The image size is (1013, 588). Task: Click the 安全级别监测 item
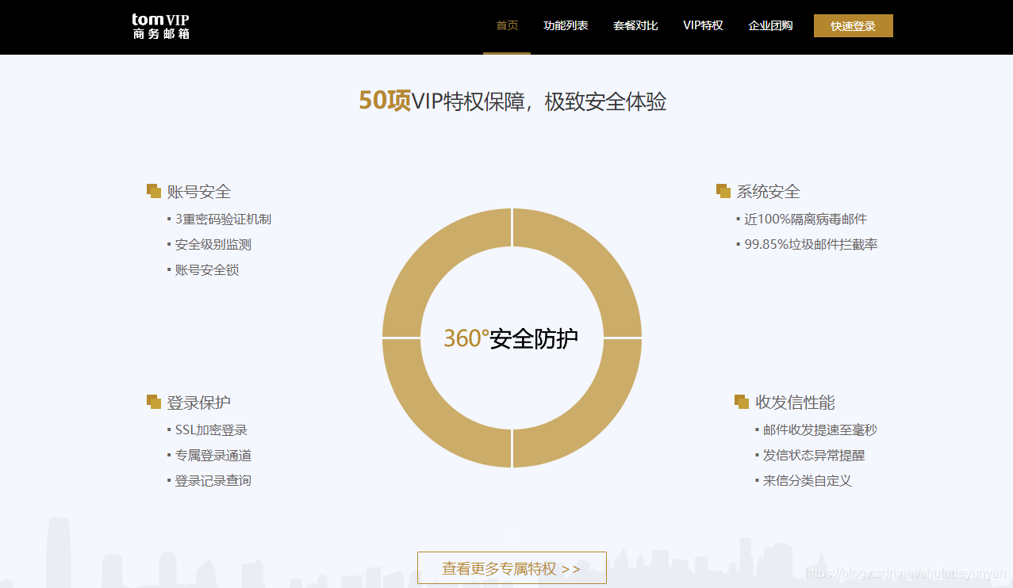[213, 245]
